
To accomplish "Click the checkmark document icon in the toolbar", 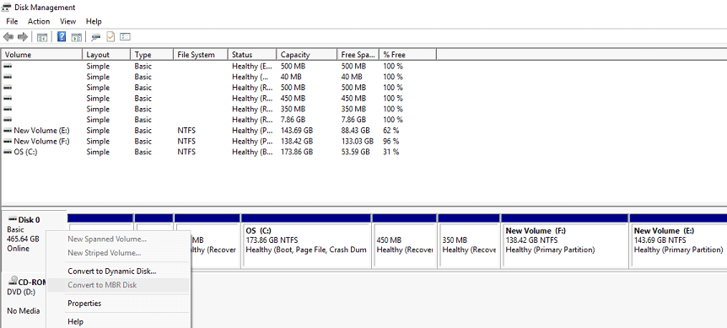I will tap(110, 37).
